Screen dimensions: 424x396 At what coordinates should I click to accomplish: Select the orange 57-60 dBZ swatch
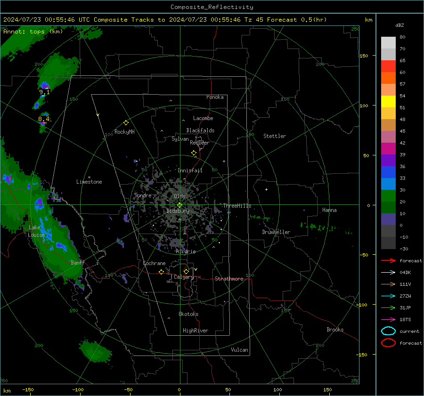click(388, 78)
